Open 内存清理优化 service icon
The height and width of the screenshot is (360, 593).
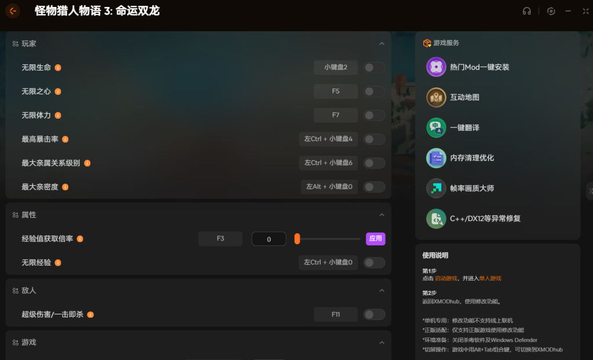point(436,158)
